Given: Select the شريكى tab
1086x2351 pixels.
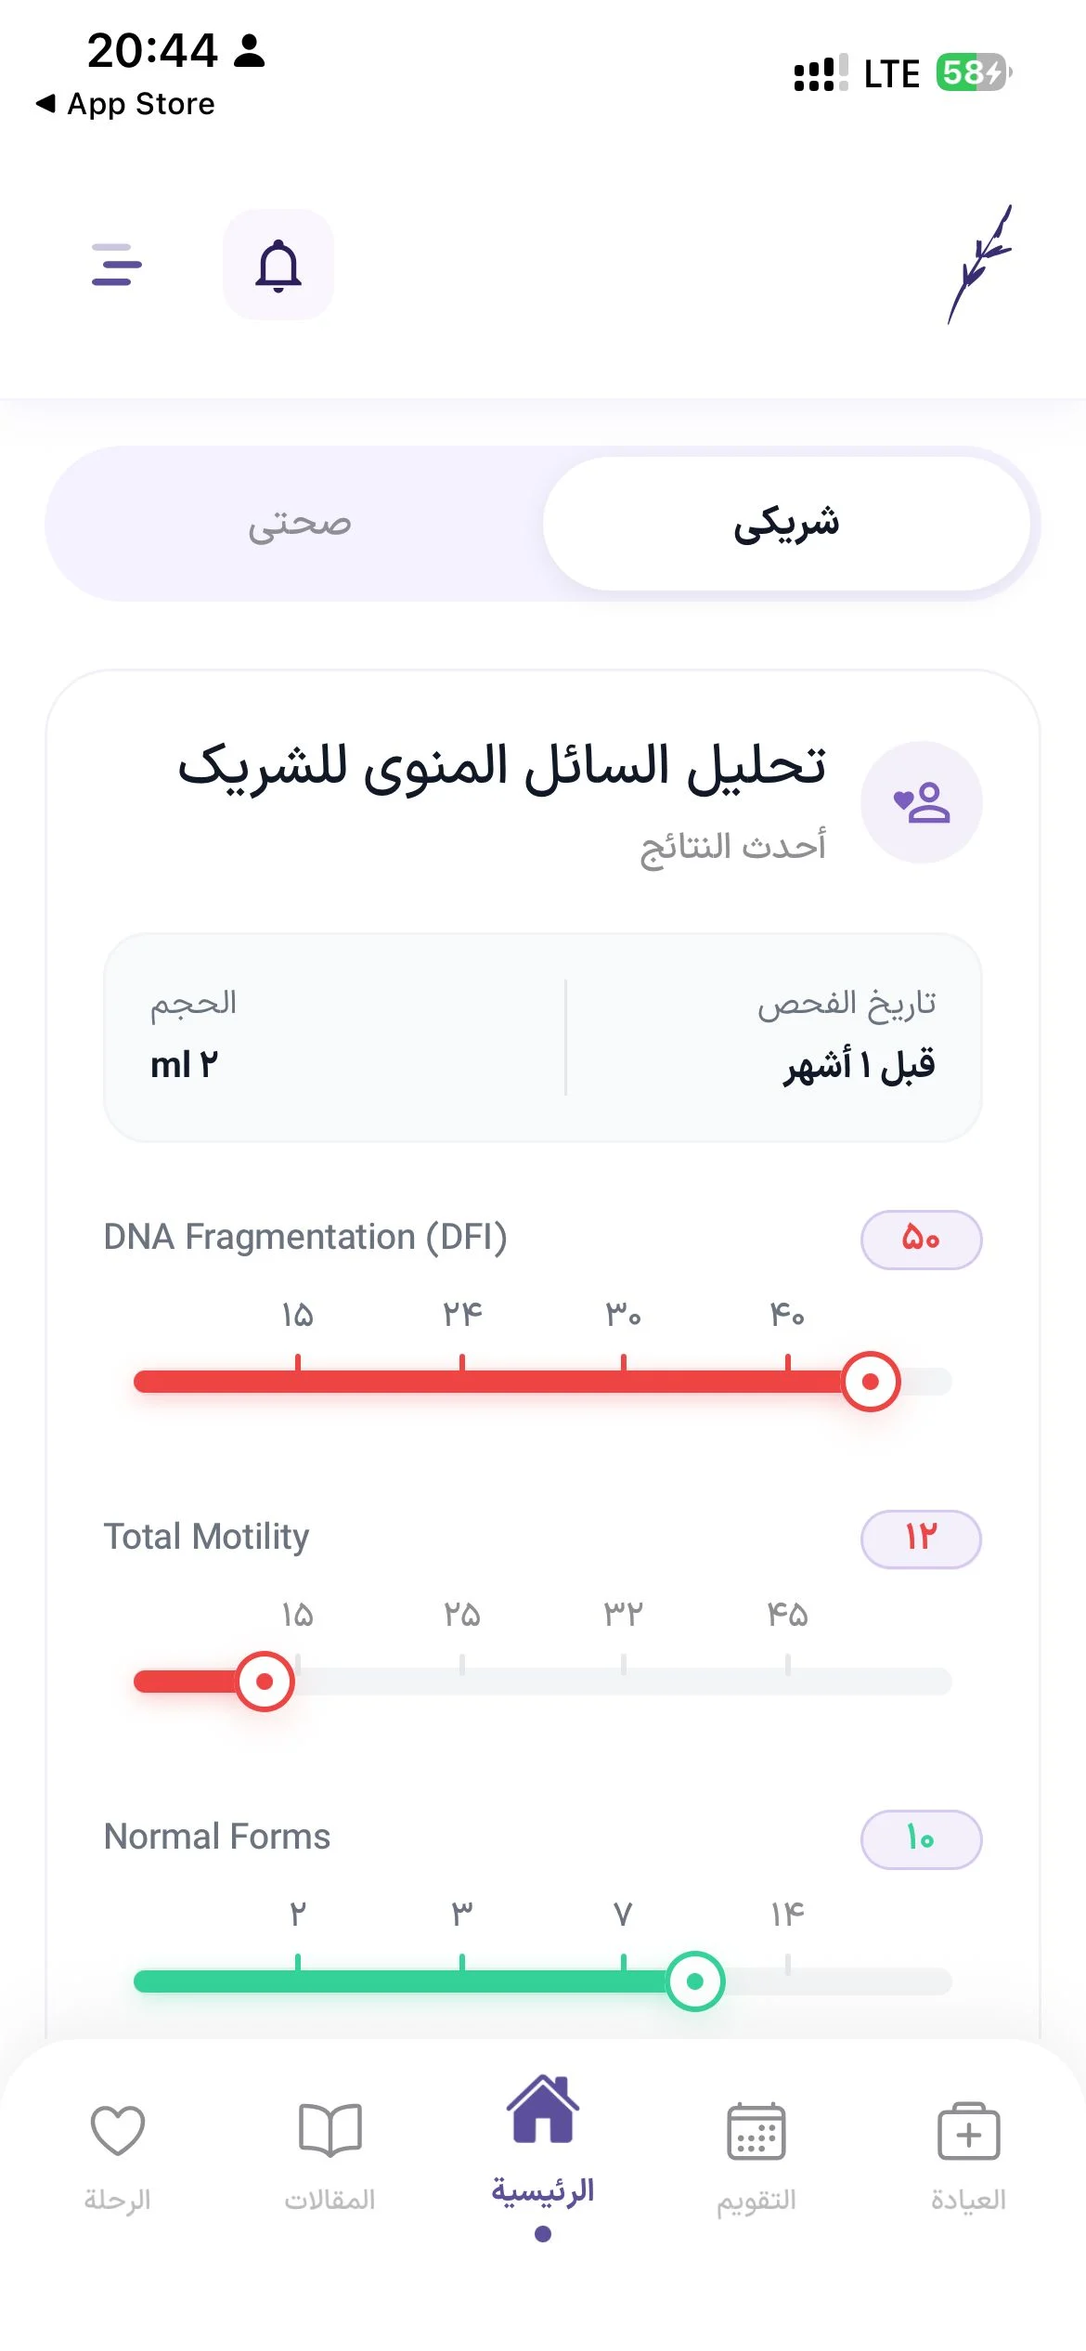Looking at the screenshot, I should (x=786, y=524).
